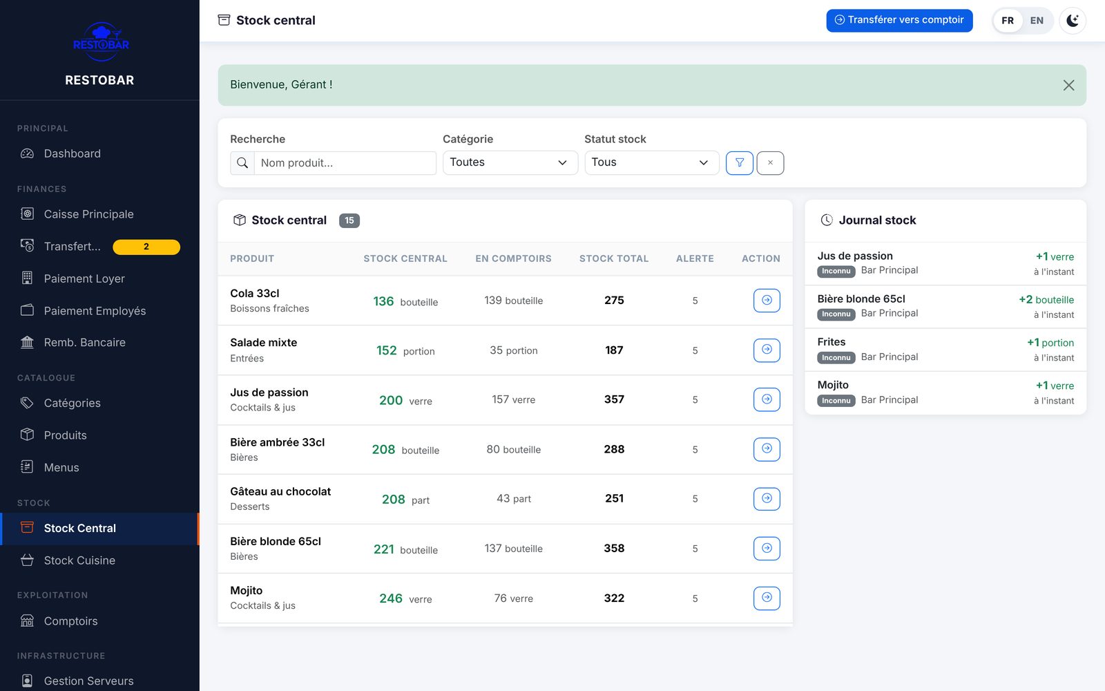Select Stock Central in the sidebar

99,529
